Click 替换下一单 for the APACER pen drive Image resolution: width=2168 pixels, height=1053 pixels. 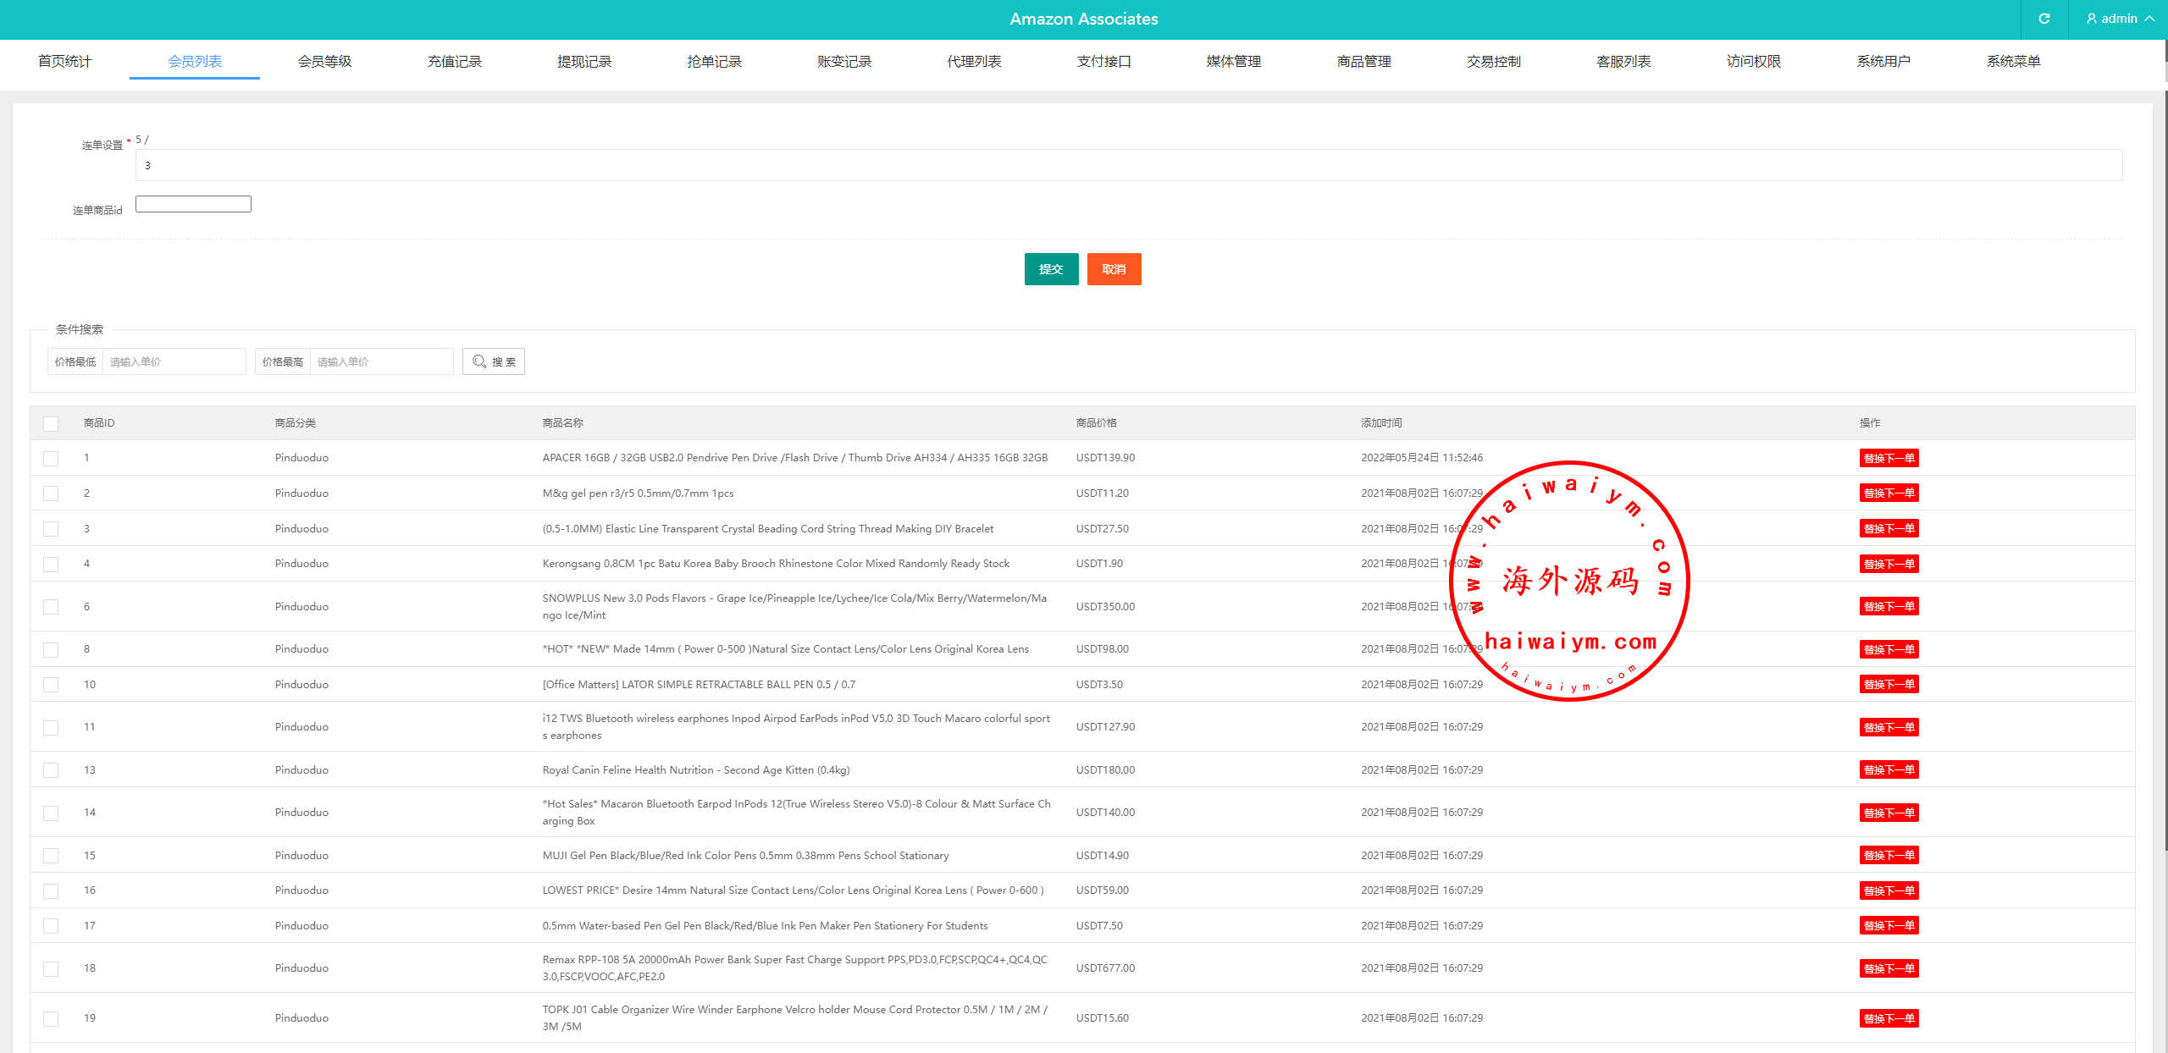pos(1889,458)
